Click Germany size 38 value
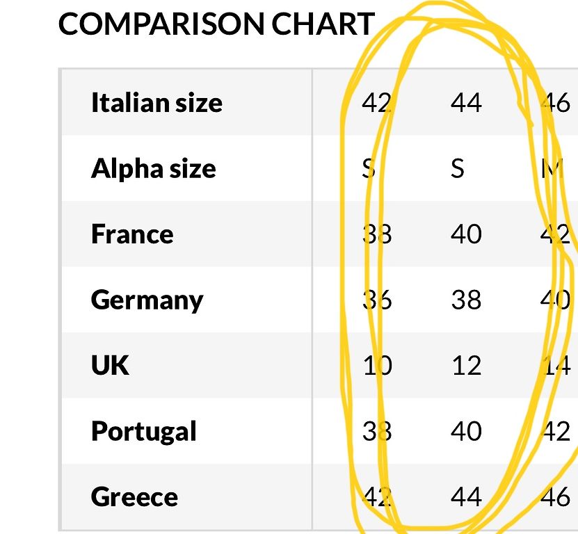 466,300
